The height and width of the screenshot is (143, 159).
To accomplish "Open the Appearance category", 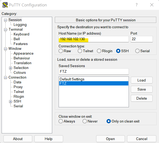I will coord(23,54).
